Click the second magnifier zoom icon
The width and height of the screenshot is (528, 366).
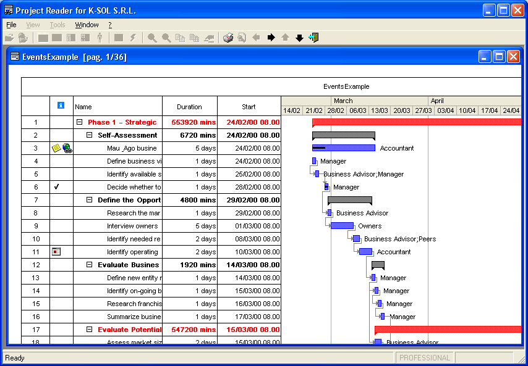coord(166,38)
